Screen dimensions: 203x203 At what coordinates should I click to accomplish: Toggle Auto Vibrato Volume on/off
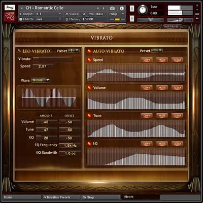(89, 87)
